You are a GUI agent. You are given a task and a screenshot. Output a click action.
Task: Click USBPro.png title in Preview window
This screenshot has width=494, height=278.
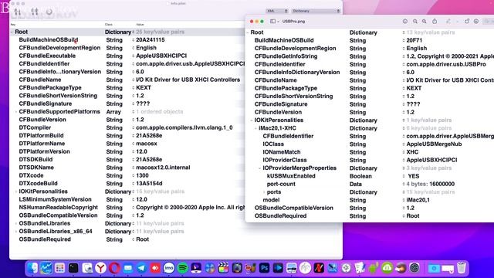(x=293, y=22)
